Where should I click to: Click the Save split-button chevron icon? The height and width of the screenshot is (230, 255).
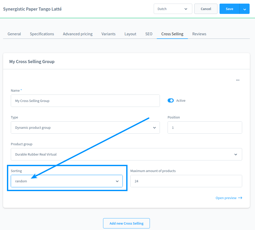(244, 9)
